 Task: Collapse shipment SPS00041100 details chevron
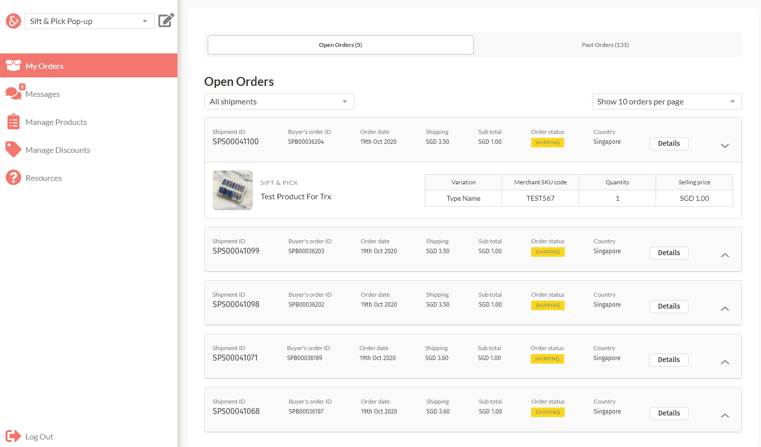725,146
